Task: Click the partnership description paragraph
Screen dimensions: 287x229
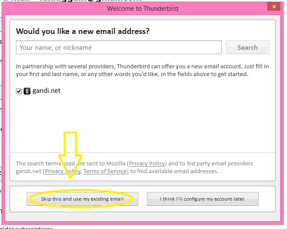Action: click(142, 70)
